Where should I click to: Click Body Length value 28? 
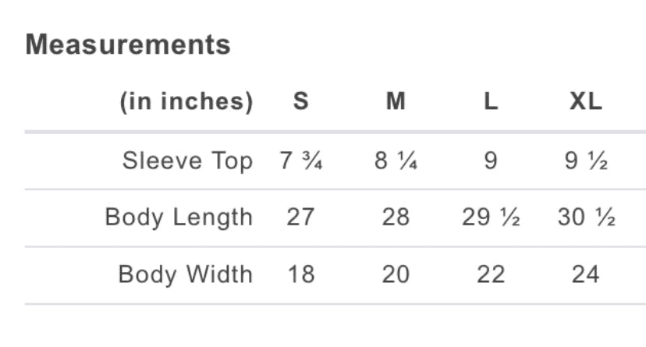point(396,217)
